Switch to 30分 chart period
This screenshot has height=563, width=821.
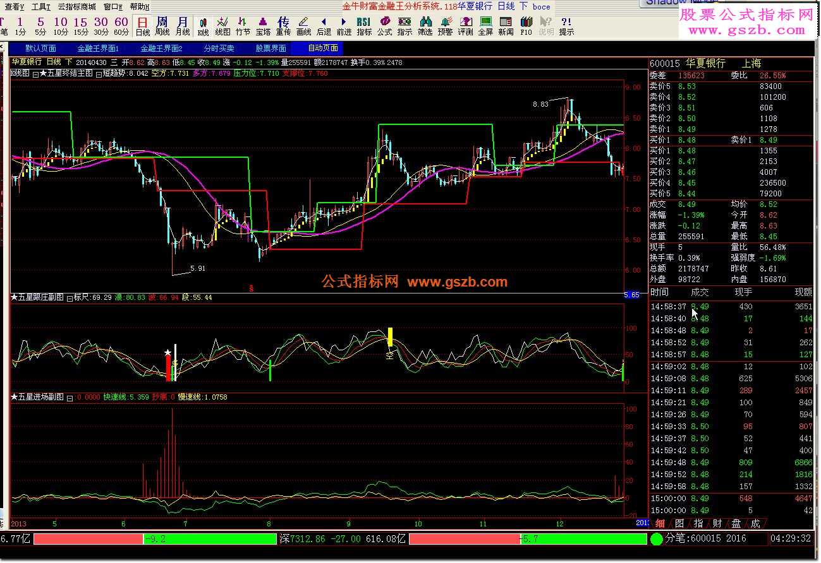[101, 26]
